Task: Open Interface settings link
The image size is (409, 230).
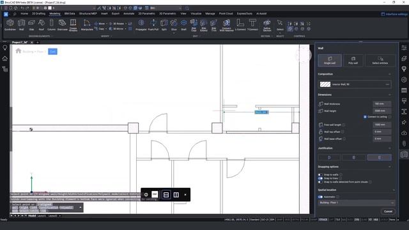Action: (394, 14)
